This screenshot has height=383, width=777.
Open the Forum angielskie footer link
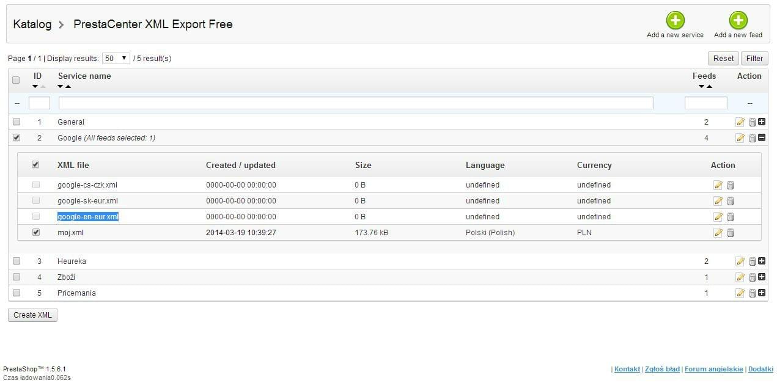click(713, 369)
